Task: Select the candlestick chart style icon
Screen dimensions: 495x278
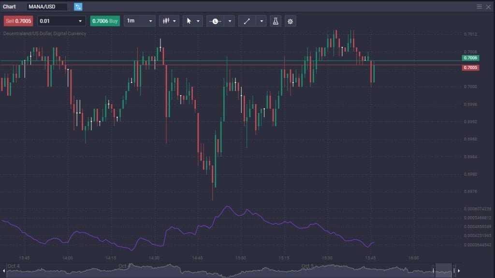Action: tap(165, 21)
